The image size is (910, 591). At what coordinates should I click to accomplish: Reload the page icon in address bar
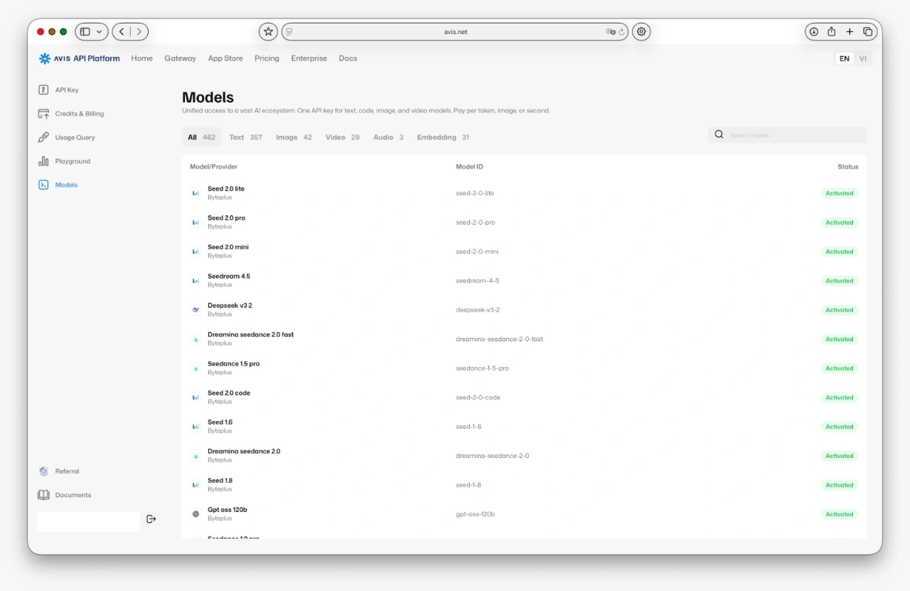click(x=621, y=32)
